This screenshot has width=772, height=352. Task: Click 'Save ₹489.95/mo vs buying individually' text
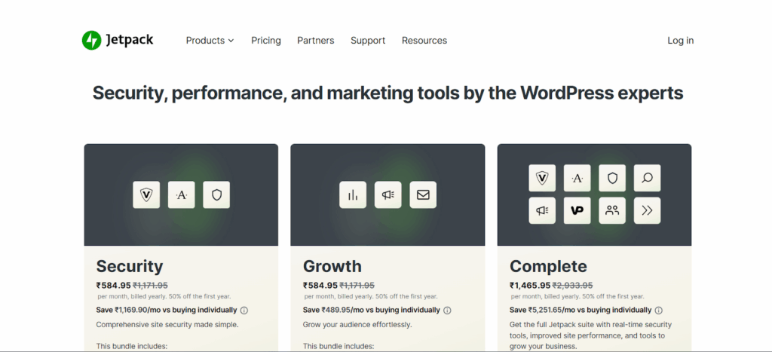click(371, 310)
